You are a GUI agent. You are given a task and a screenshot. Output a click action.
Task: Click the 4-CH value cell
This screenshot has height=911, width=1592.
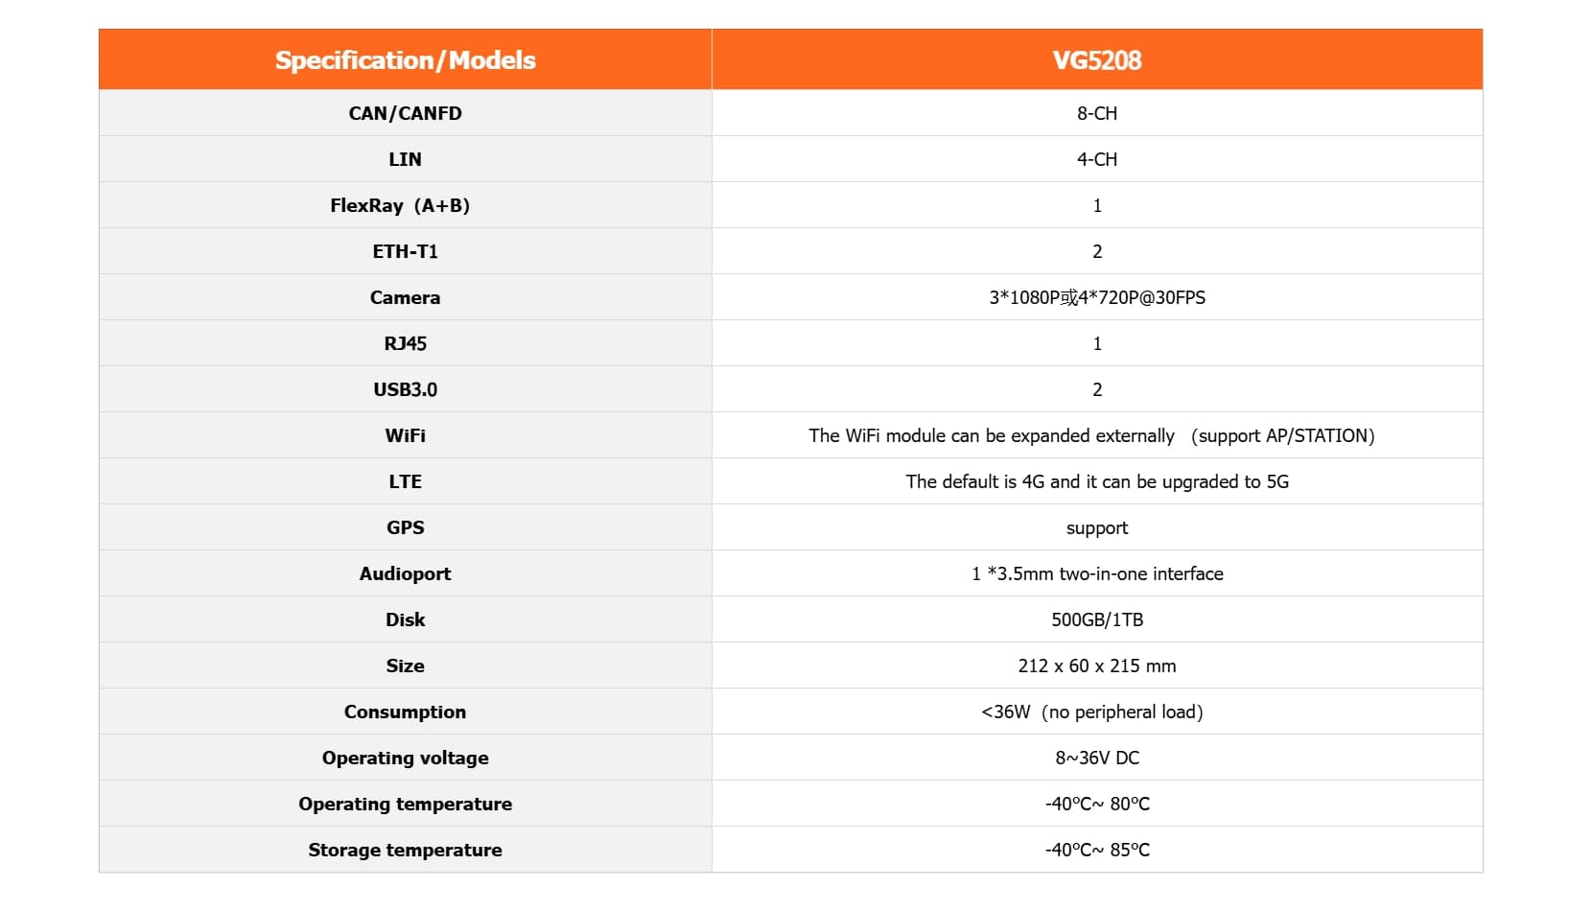[x=1097, y=159]
